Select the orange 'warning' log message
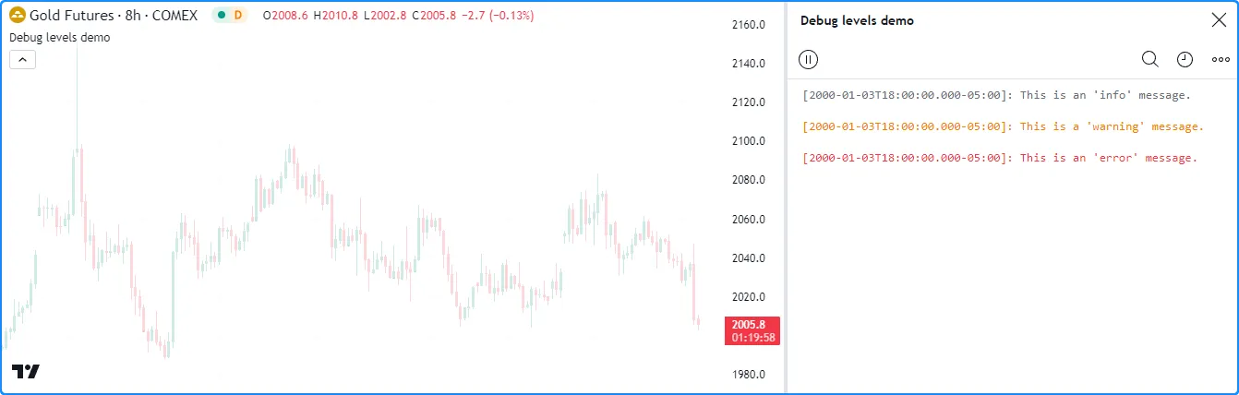 [1003, 126]
